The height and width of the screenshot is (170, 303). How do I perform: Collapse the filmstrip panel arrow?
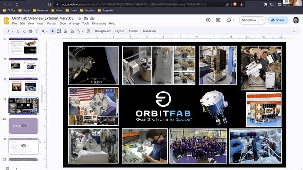coord(17,168)
